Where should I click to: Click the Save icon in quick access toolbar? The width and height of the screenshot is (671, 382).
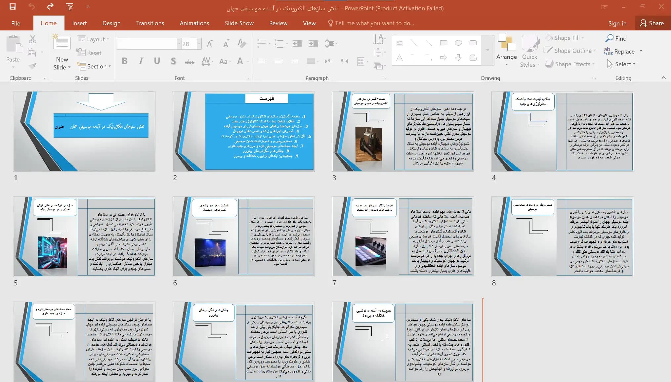tap(13, 6)
